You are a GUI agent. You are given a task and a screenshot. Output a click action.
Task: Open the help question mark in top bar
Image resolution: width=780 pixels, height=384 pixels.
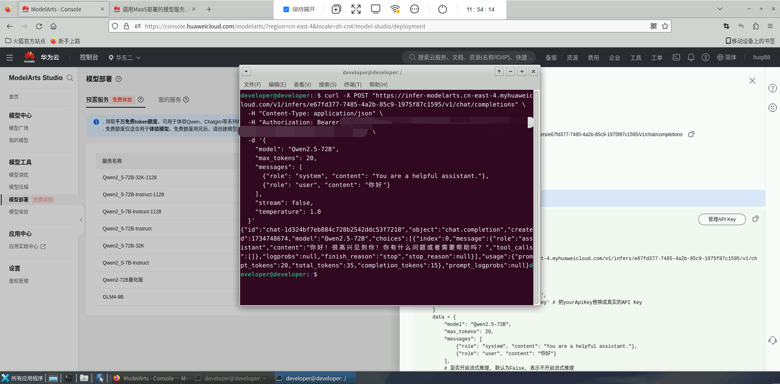click(706, 57)
